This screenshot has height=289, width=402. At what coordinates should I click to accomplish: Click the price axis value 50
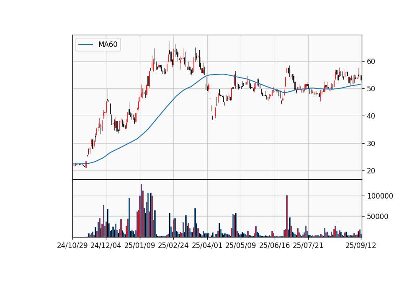371,89
